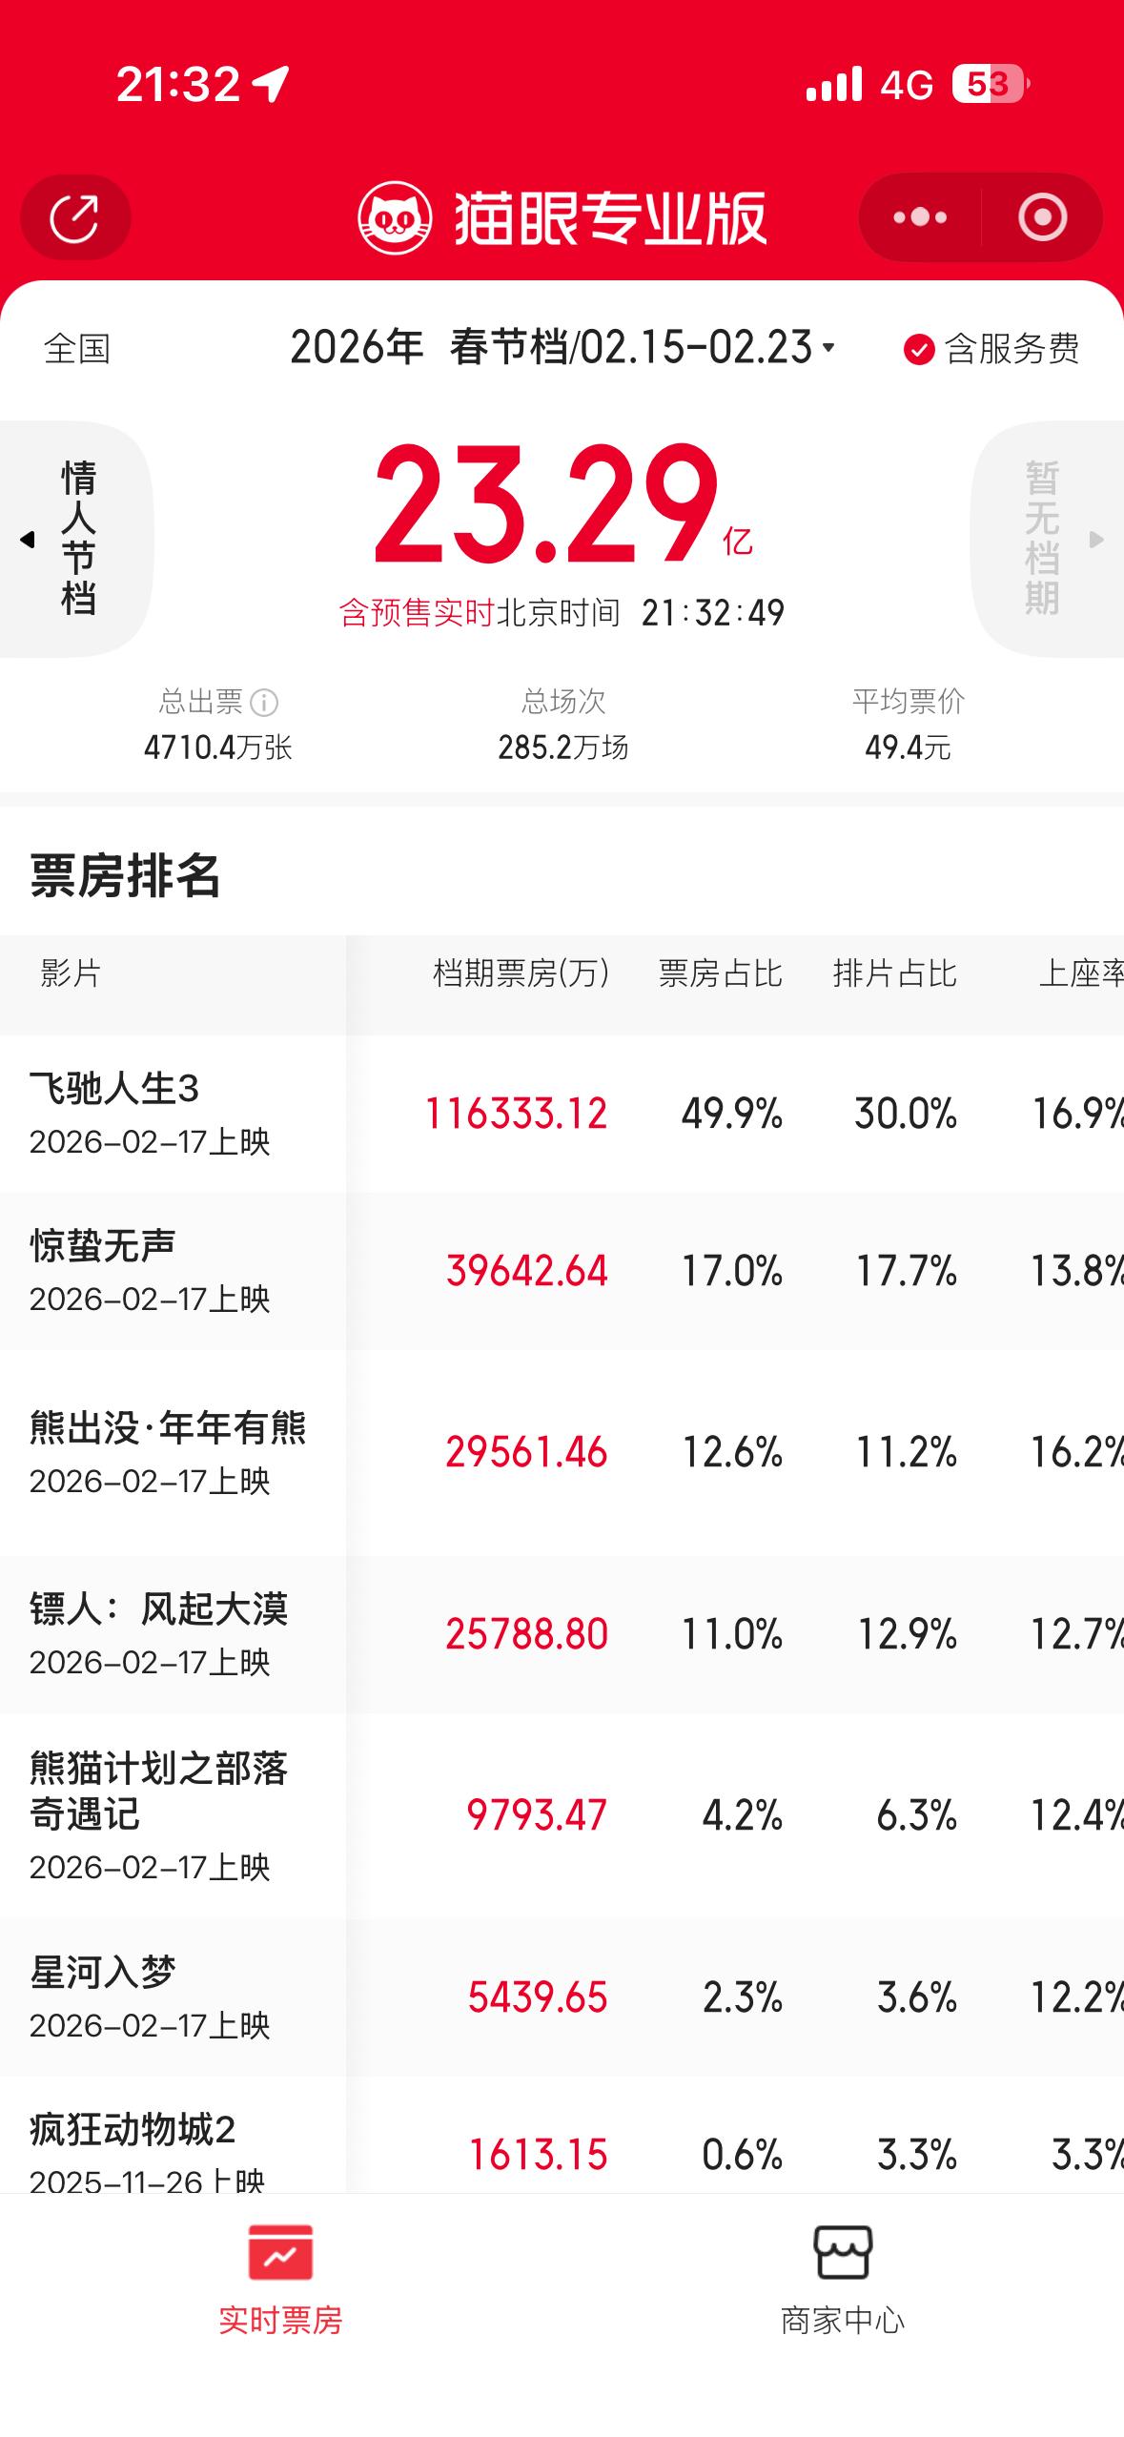Screen dimensions: 1124x2437
Task: Toggle the 含预售实时 label
Action: click(x=417, y=614)
